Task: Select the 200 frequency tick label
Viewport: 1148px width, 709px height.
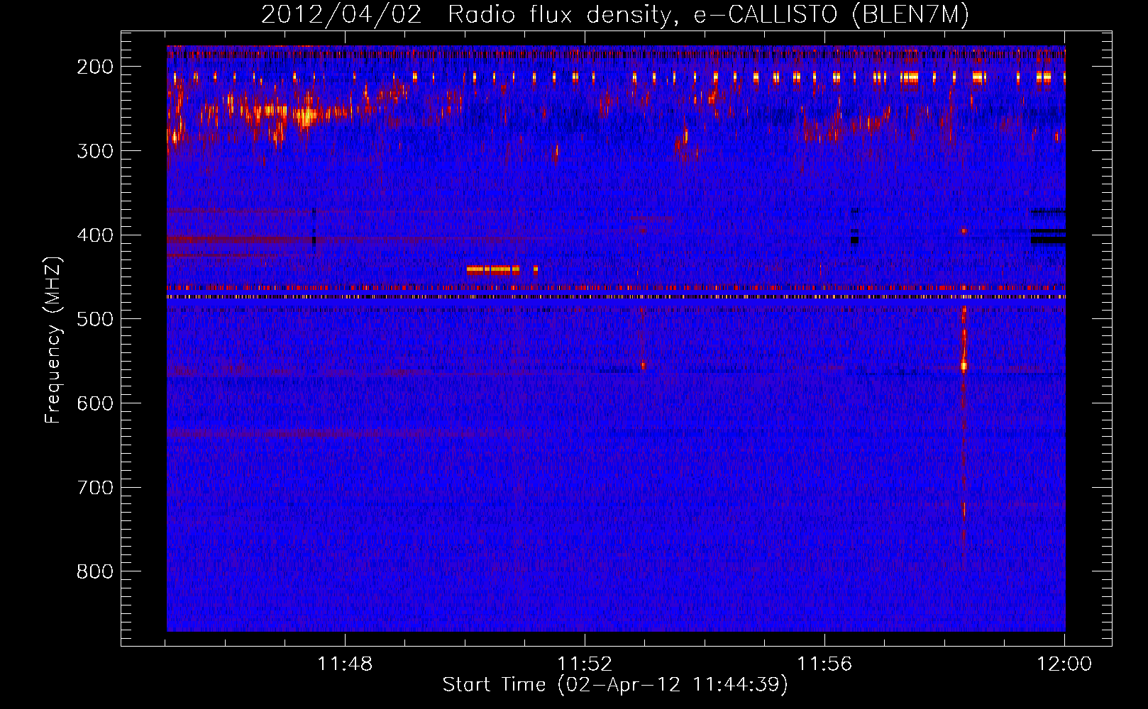Action: click(x=95, y=67)
